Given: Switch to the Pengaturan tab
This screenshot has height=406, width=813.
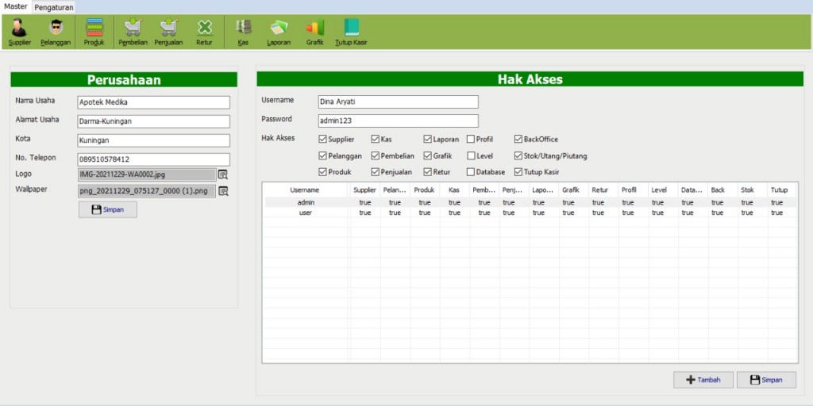Looking at the screenshot, I should [54, 7].
